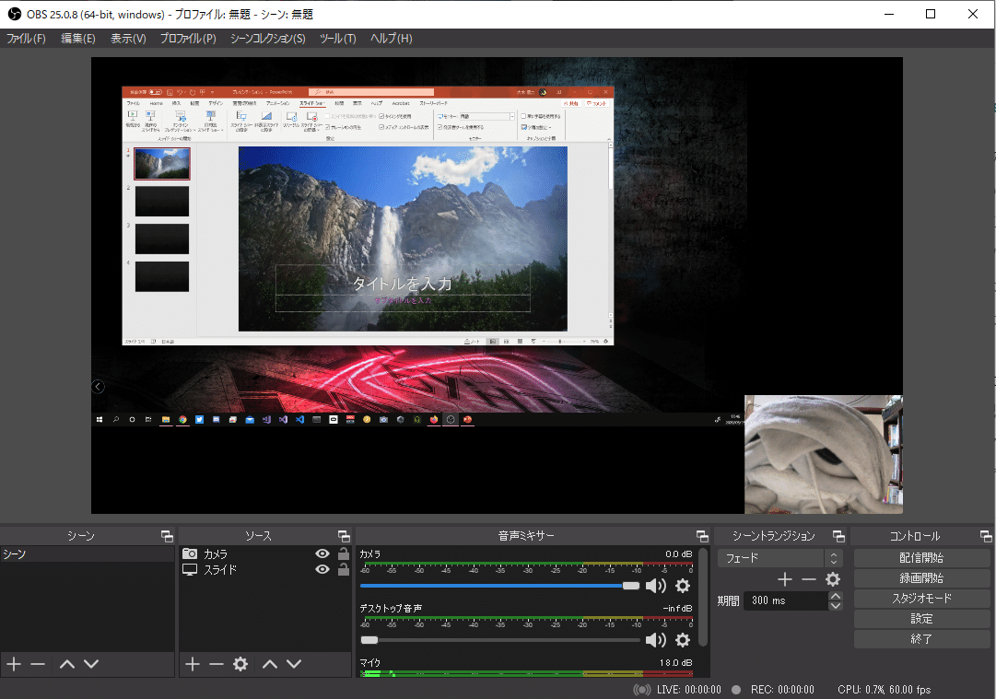Viewport: 996px width, 699px height.
Task: Move source down in list
Action: [x=294, y=664]
